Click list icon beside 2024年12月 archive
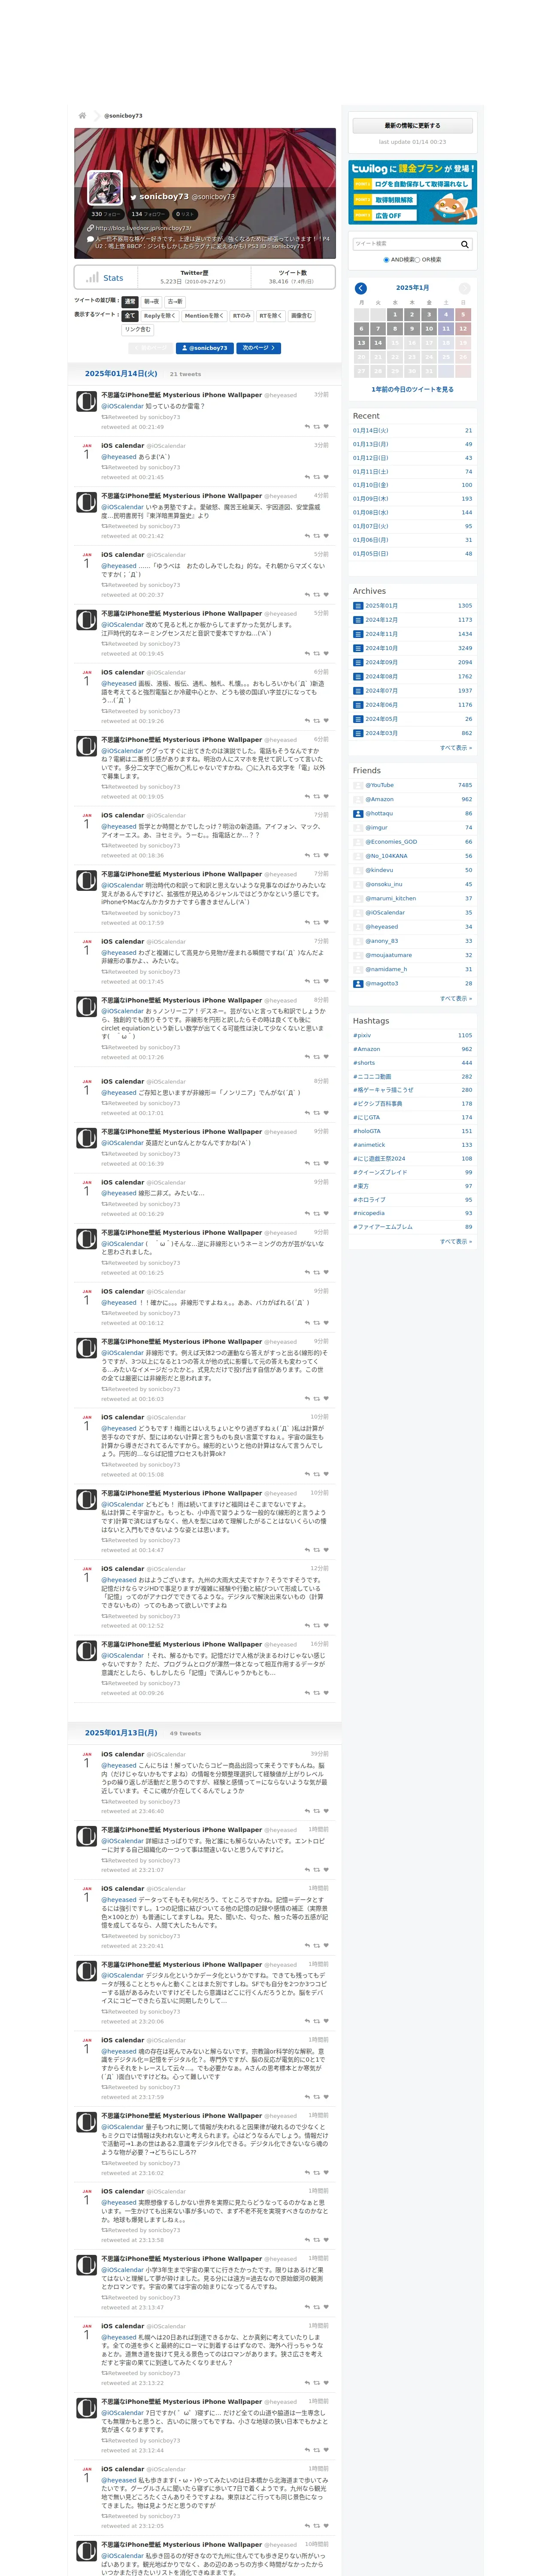Image resolution: width=551 pixels, height=2576 pixels. coord(358,619)
